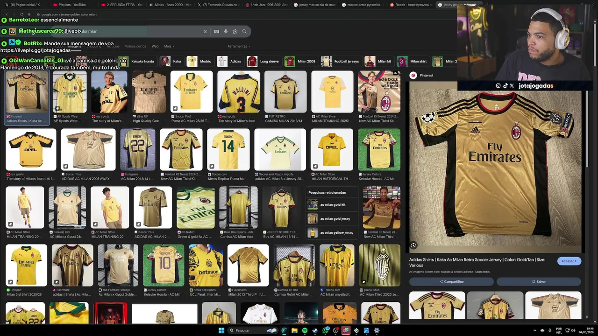Viewport: 598px width, 336px height.
Task: Open the Green & gold SB Nation thumbnail
Action: [196, 207]
